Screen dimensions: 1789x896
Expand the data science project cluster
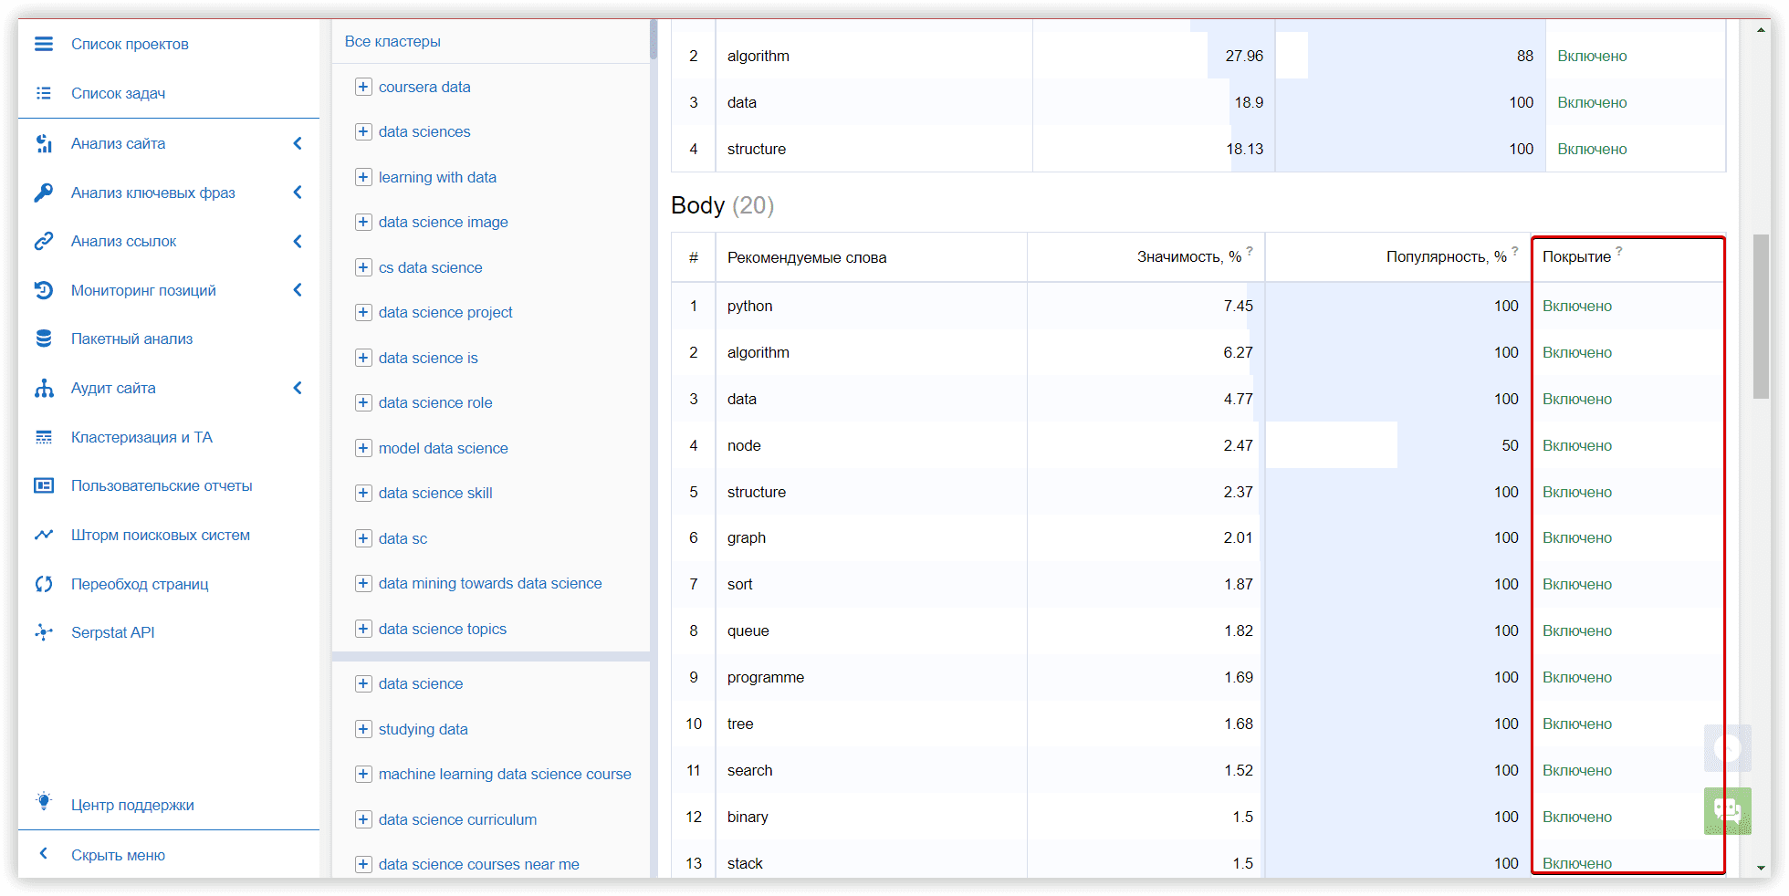[x=363, y=312]
